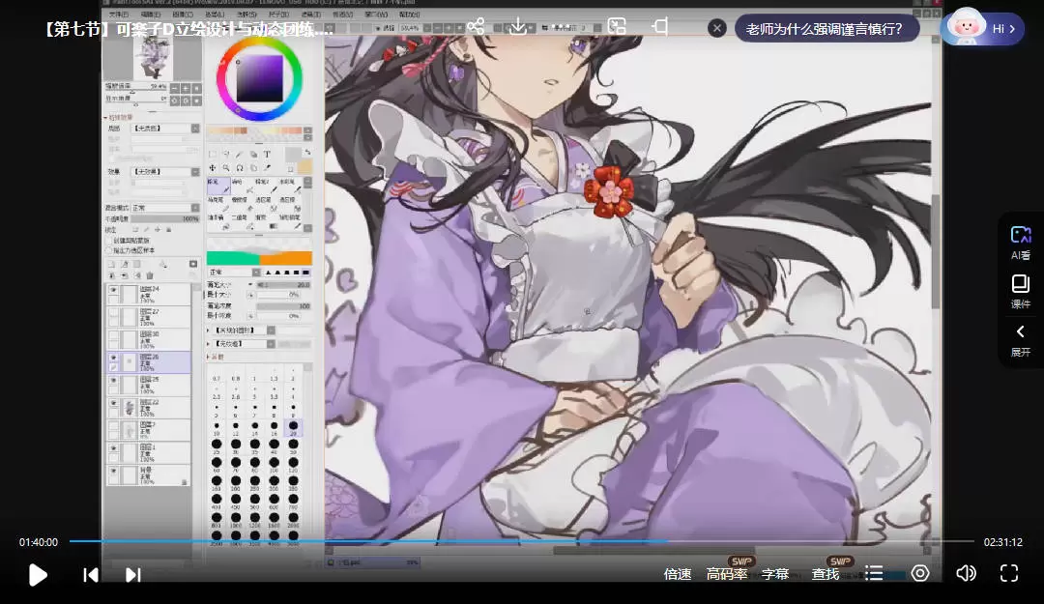Click the navigator zoom-in plus button

[x=185, y=88]
